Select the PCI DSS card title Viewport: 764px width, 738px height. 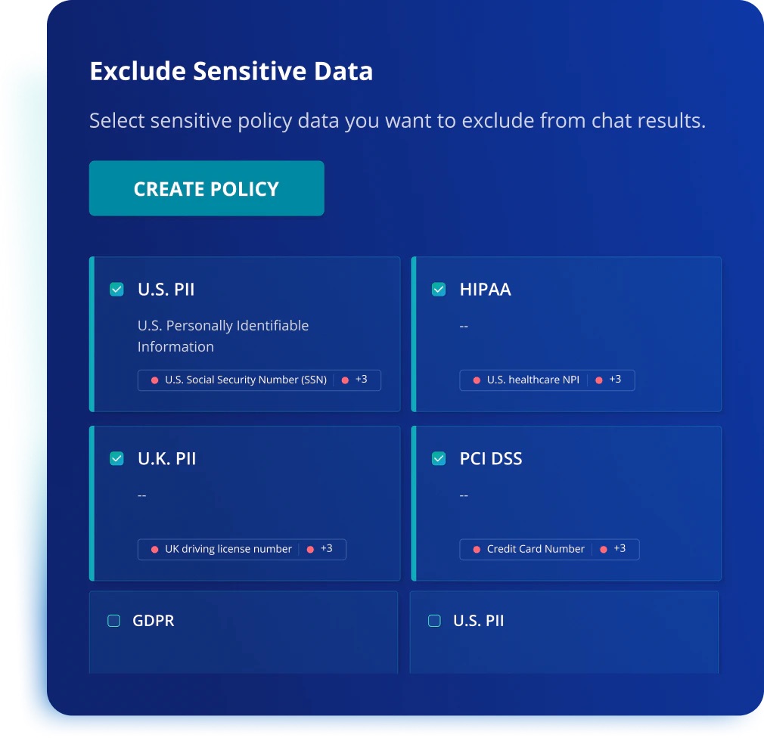tap(491, 459)
